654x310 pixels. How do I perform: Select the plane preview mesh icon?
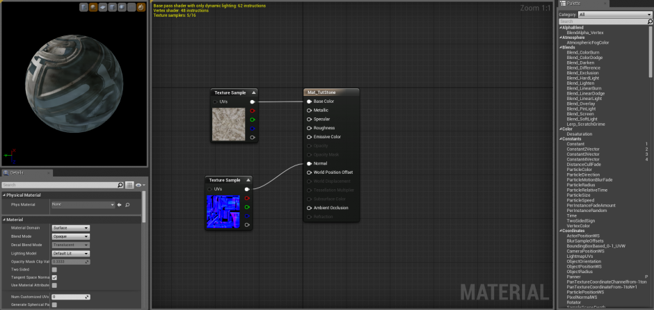pos(102,7)
